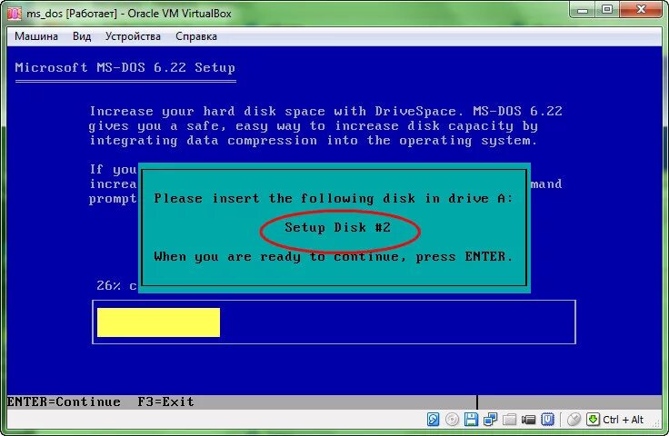Click the CPU virtualization status icon
This screenshot has height=436, width=669.
coord(548,420)
